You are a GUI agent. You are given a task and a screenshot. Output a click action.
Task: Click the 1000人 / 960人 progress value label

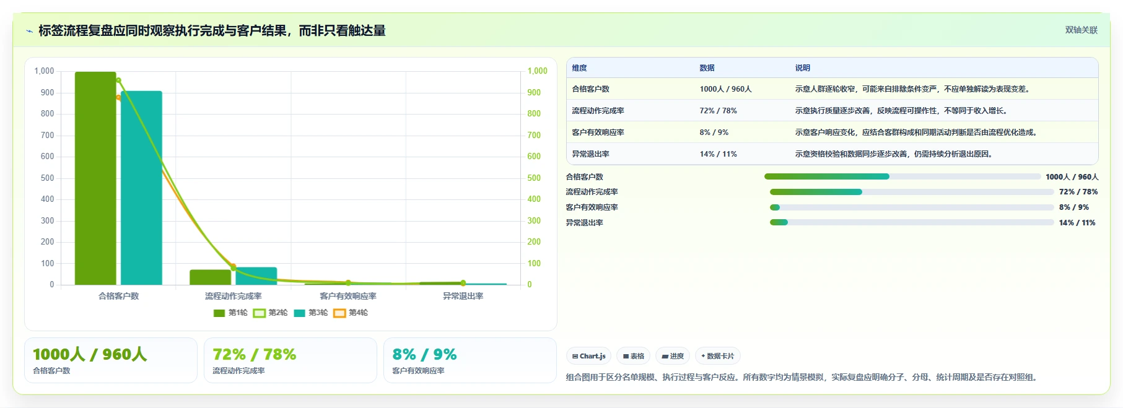click(1072, 177)
